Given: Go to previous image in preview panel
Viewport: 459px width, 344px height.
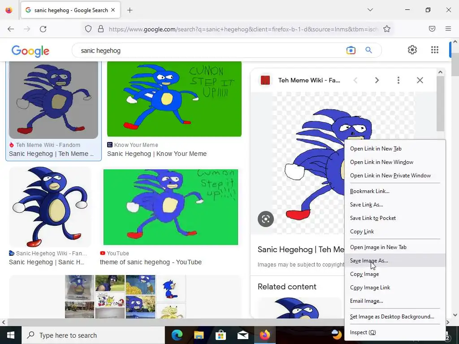Looking at the screenshot, I should 355,80.
